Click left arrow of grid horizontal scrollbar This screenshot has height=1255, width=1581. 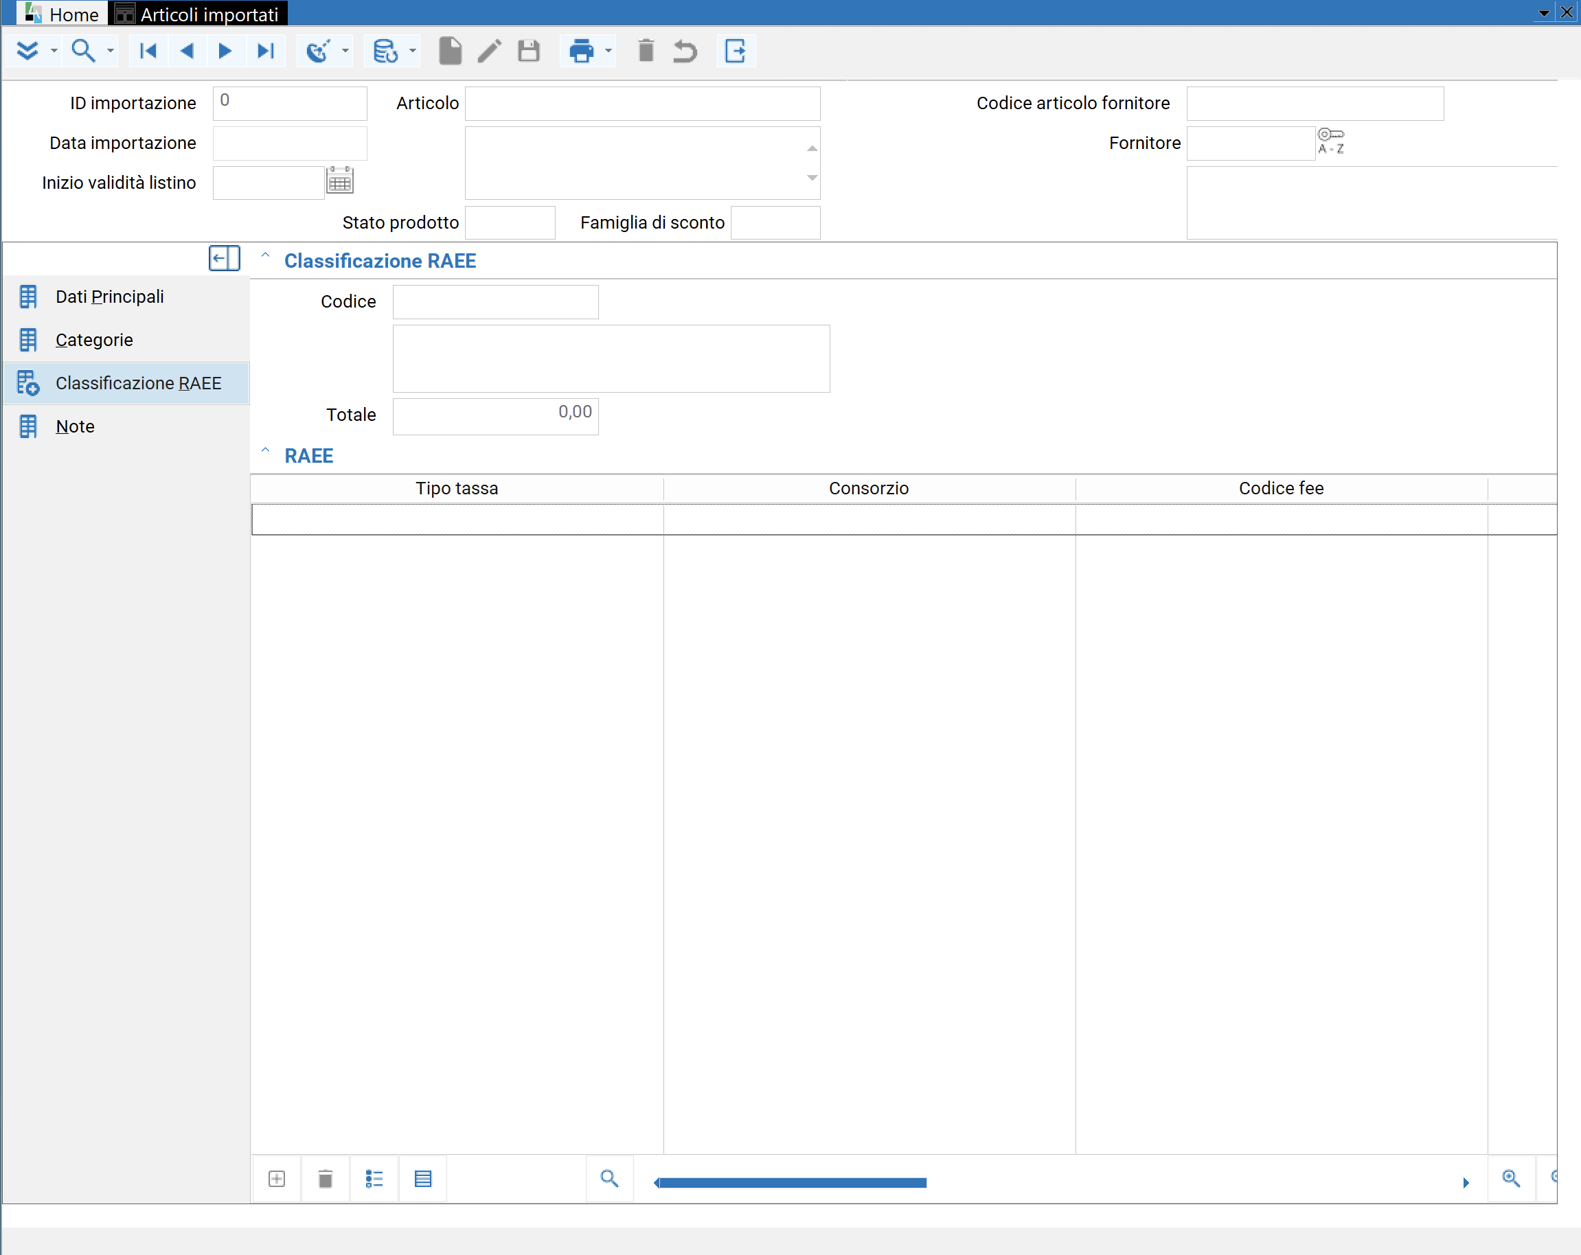[657, 1182]
